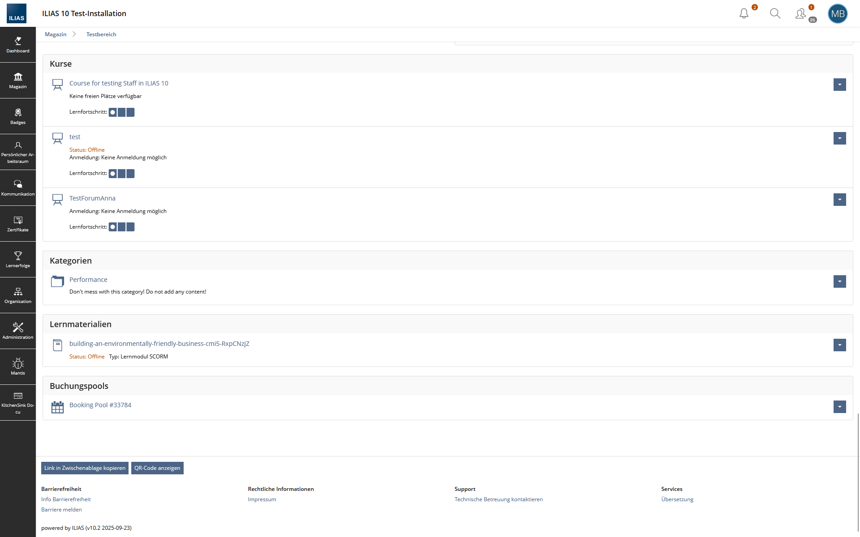Open the Mantis bug tracker icon
The image size is (860, 537).
(x=18, y=366)
